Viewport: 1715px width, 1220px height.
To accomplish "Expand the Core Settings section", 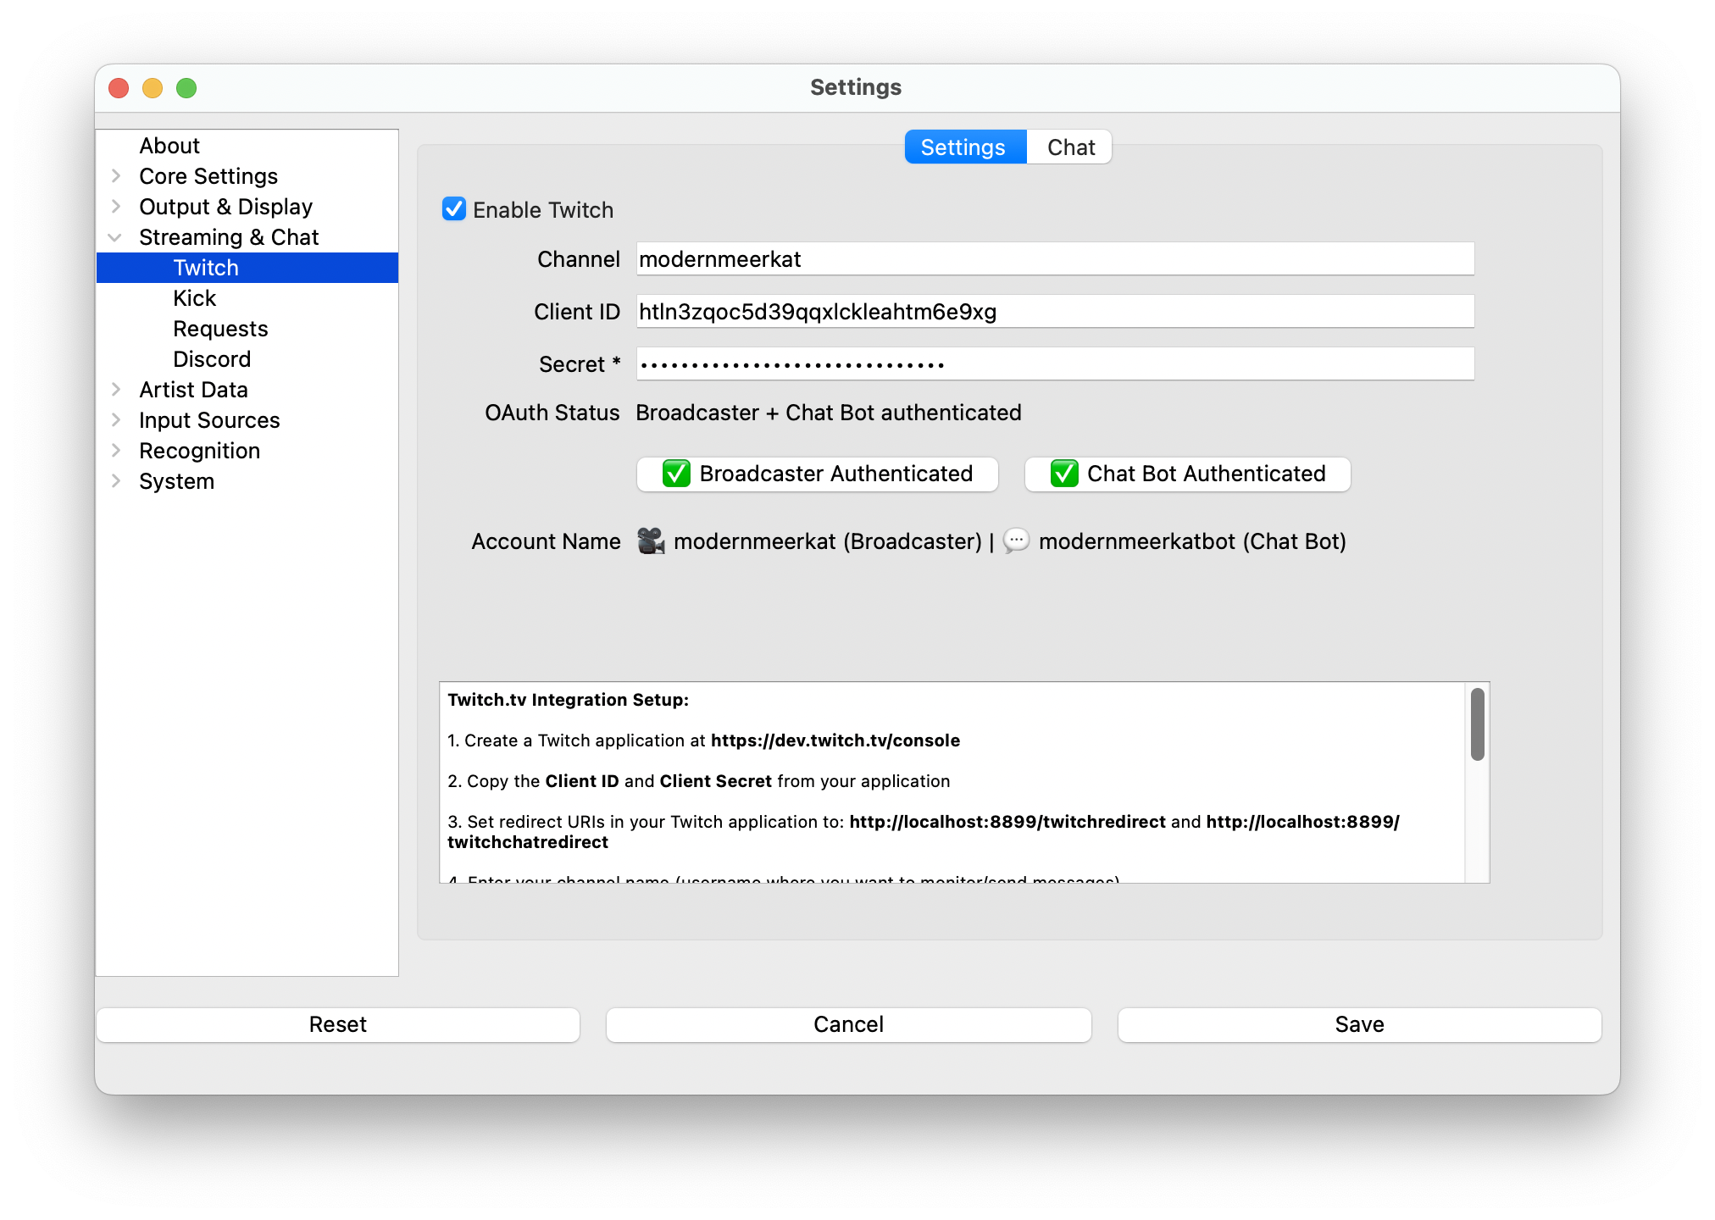I will tap(116, 175).
